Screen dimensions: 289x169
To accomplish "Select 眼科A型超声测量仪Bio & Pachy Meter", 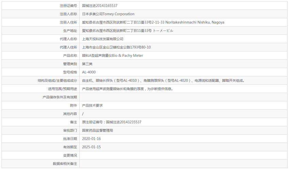I will click(113, 55).
